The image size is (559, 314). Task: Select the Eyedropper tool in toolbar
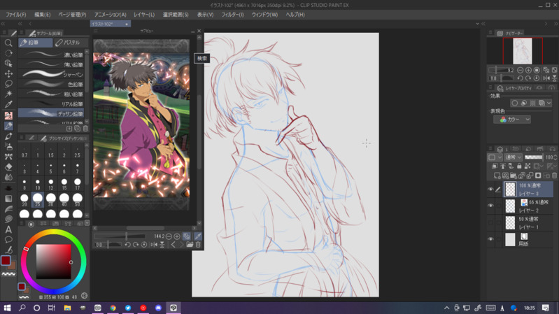[x=8, y=104]
